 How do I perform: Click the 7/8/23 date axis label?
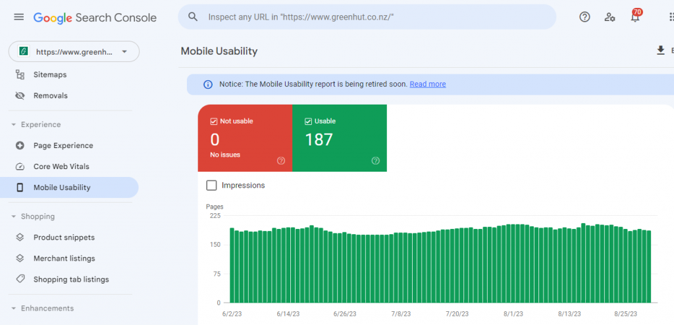pyautogui.click(x=401, y=314)
